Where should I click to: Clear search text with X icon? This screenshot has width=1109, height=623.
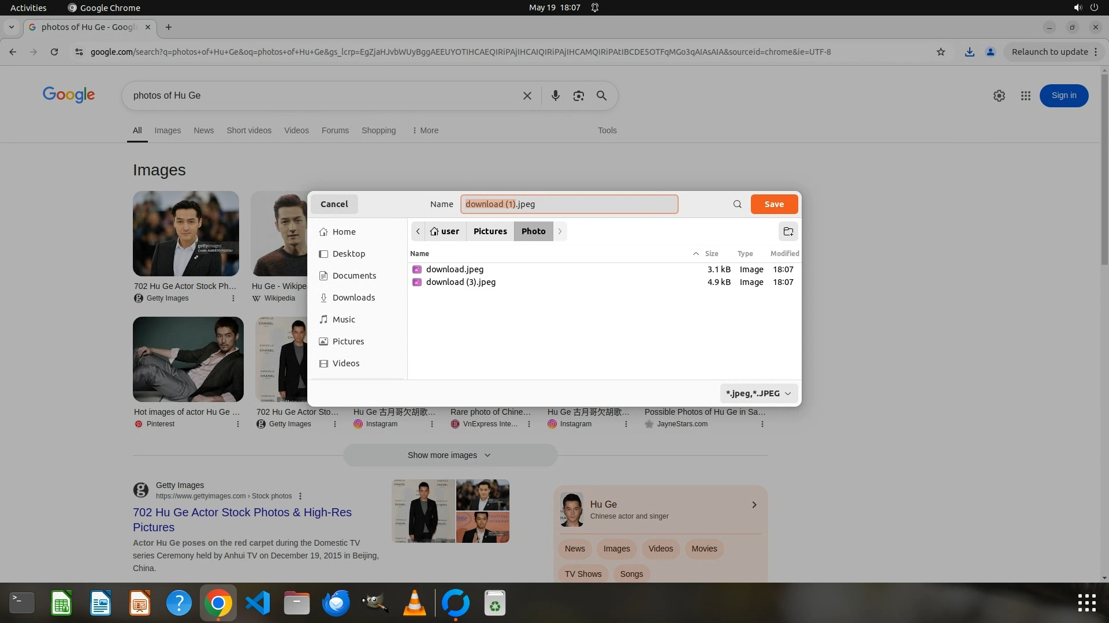(x=527, y=96)
